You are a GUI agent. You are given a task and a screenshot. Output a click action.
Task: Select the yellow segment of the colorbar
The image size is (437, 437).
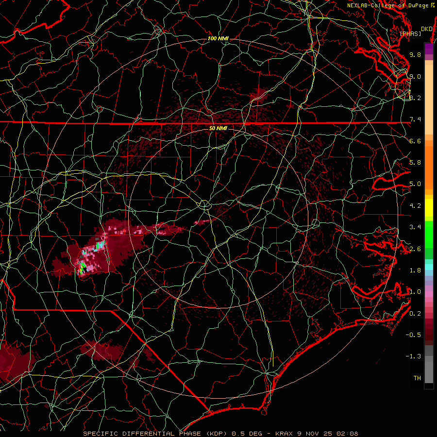(x=429, y=208)
